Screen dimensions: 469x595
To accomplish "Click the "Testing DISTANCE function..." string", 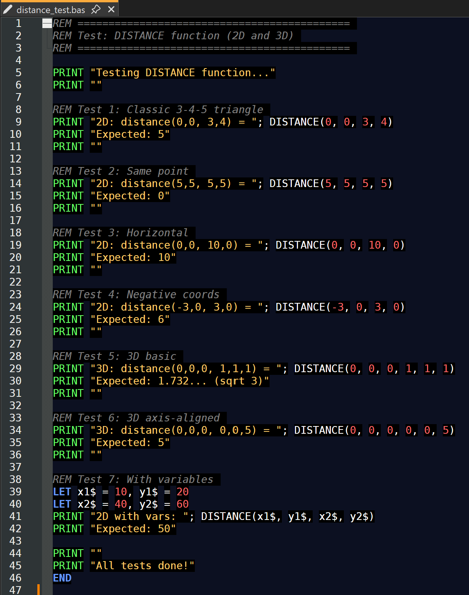I will [183, 73].
